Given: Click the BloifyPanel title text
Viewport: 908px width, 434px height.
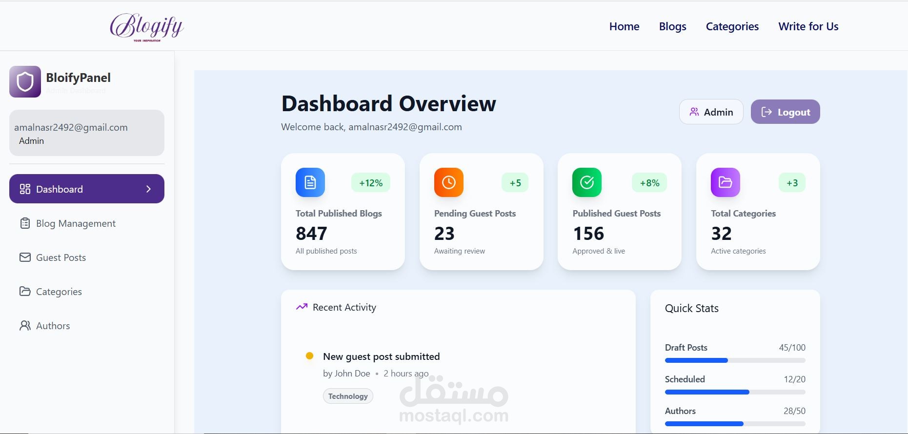Looking at the screenshot, I should (79, 78).
